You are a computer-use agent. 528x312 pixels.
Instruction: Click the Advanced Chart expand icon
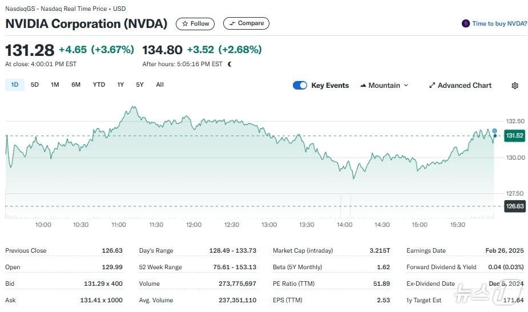tap(432, 86)
